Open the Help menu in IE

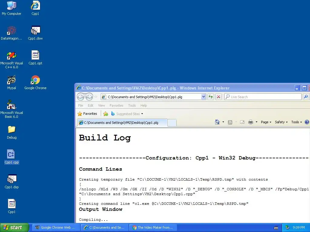[143, 105]
